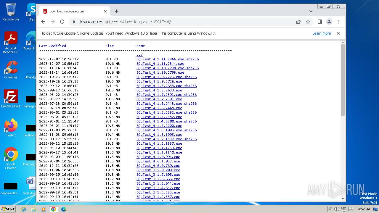379x213 pixels.
Task: Open the Windows Start menu
Action: click(8, 209)
